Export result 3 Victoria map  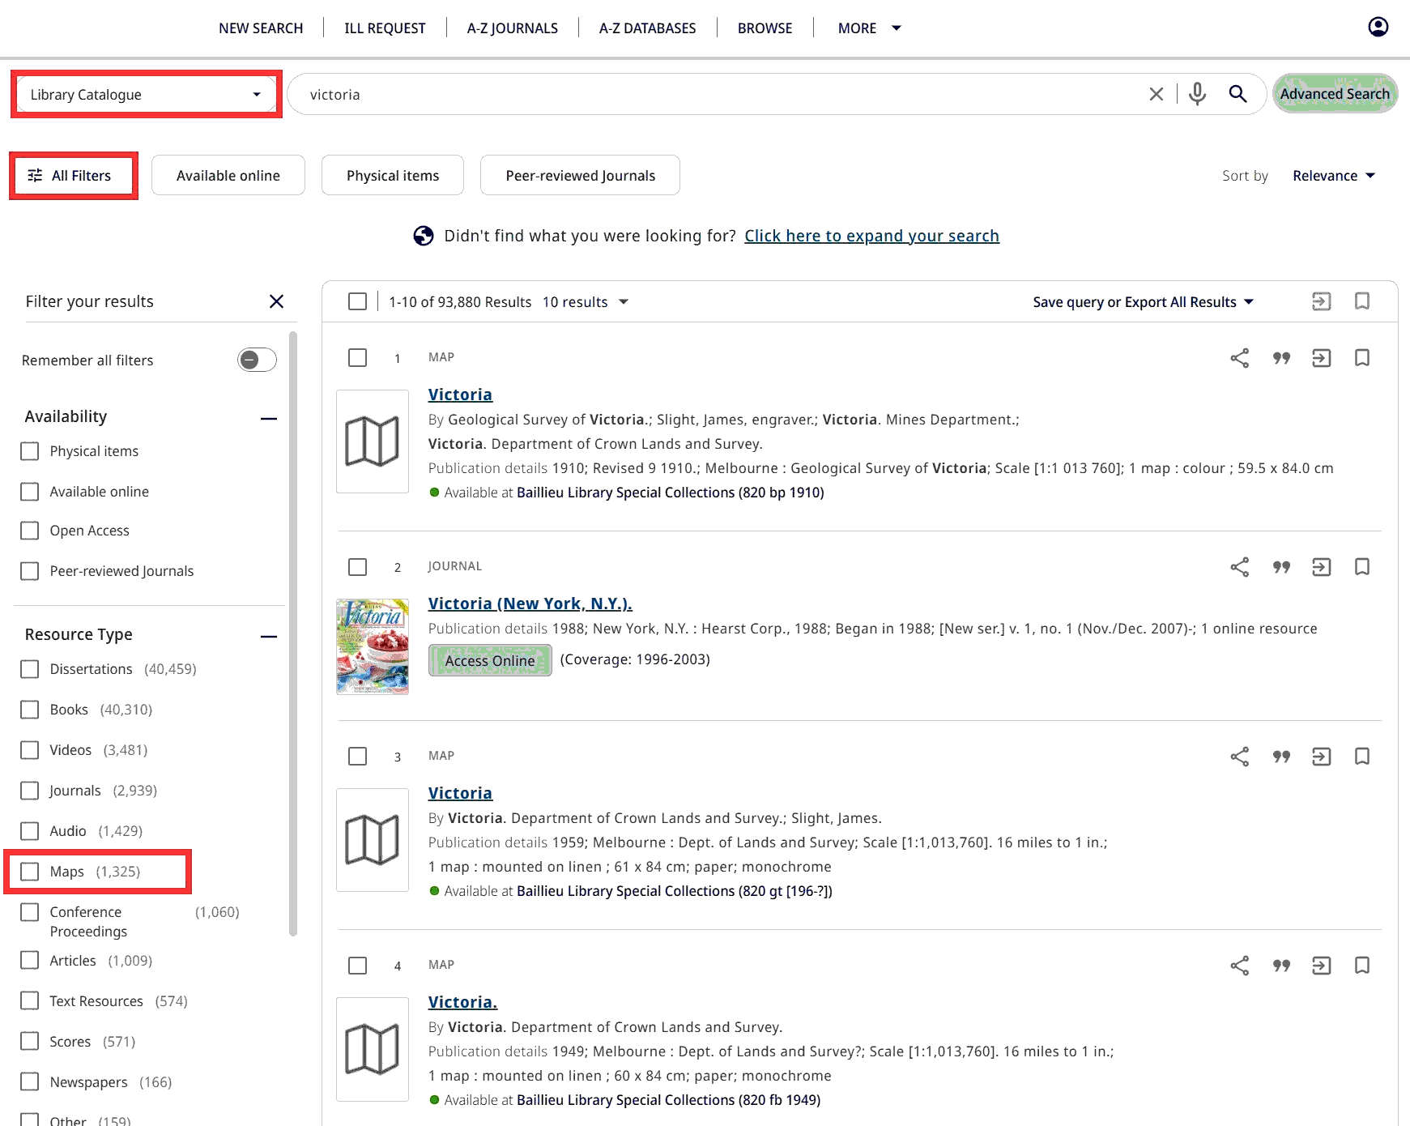[x=1321, y=757]
